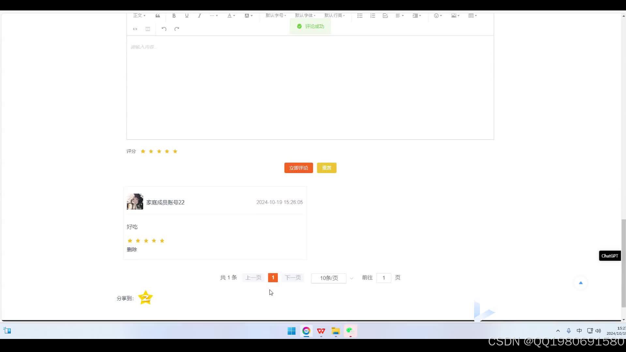
Task: Insert code block with code icon
Action: 135,29
